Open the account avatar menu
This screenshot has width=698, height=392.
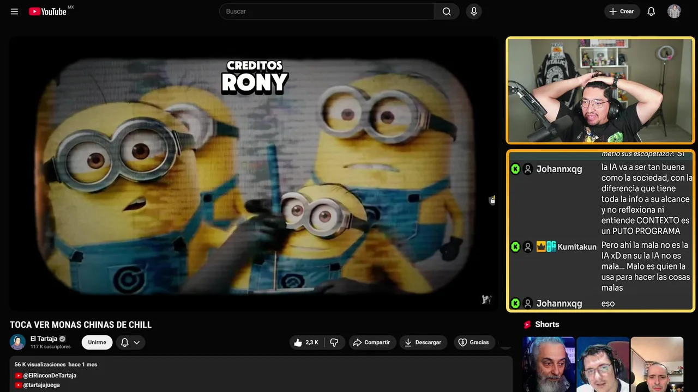tap(674, 11)
